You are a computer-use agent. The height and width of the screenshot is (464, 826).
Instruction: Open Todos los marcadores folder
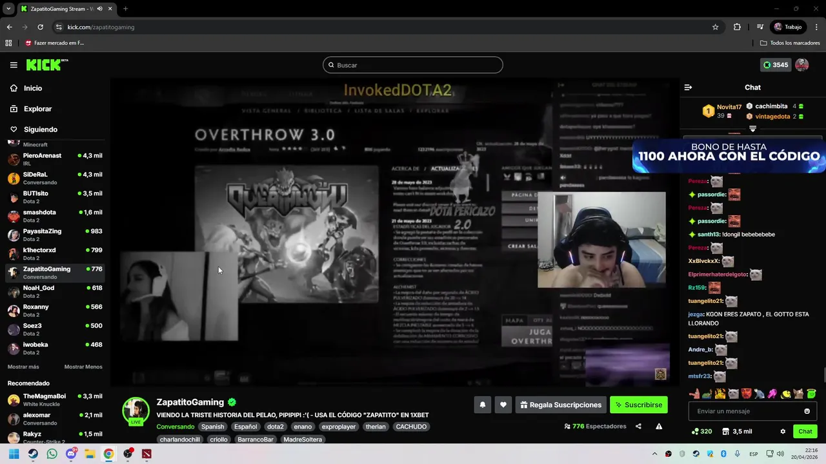[x=790, y=43]
